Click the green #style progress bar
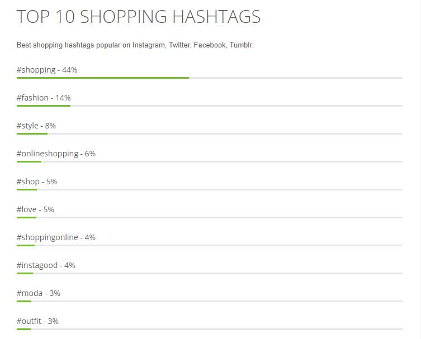Screen dimensions: 421x339 tap(32, 133)
